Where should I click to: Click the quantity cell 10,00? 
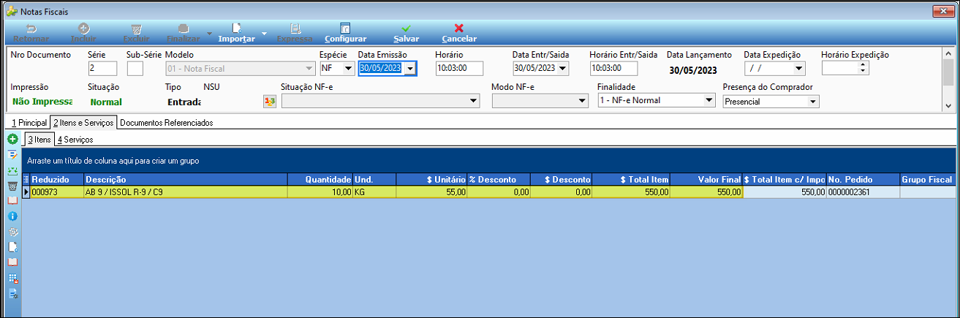pyautogui.click(x=320, y=192)
